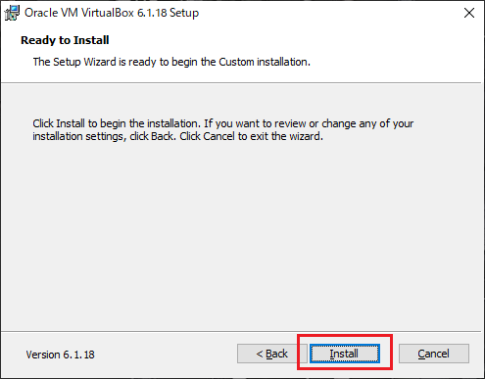Click the word 'Install' in the instruction paragraph

(x=71, y=123)
